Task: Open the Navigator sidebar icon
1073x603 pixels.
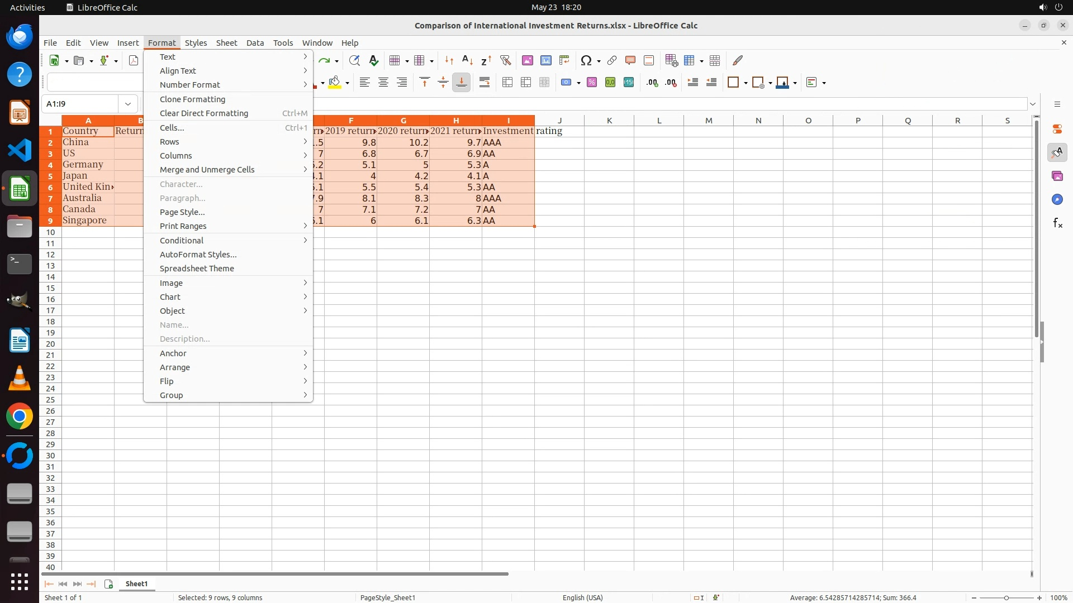Action: (x=1057, y=200)
